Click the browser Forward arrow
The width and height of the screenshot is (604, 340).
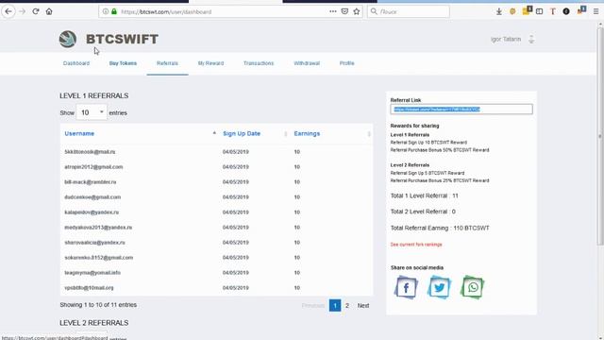tap(23, 11)
